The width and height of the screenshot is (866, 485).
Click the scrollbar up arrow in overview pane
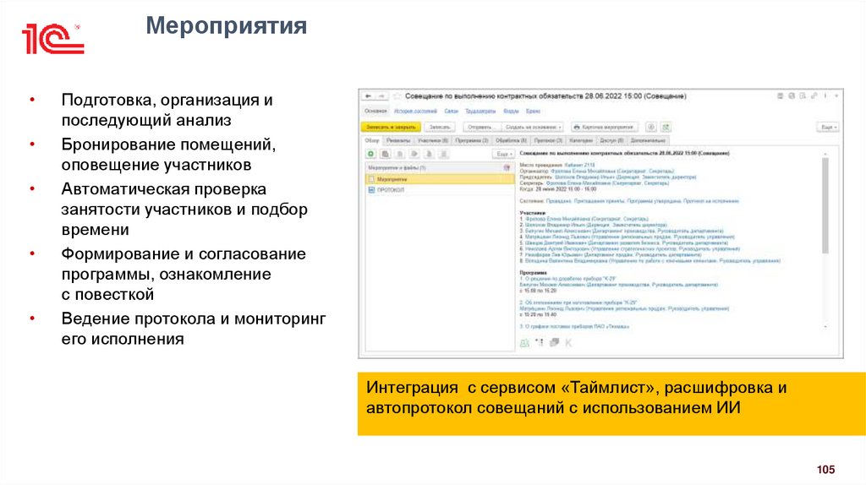[825, 154]
